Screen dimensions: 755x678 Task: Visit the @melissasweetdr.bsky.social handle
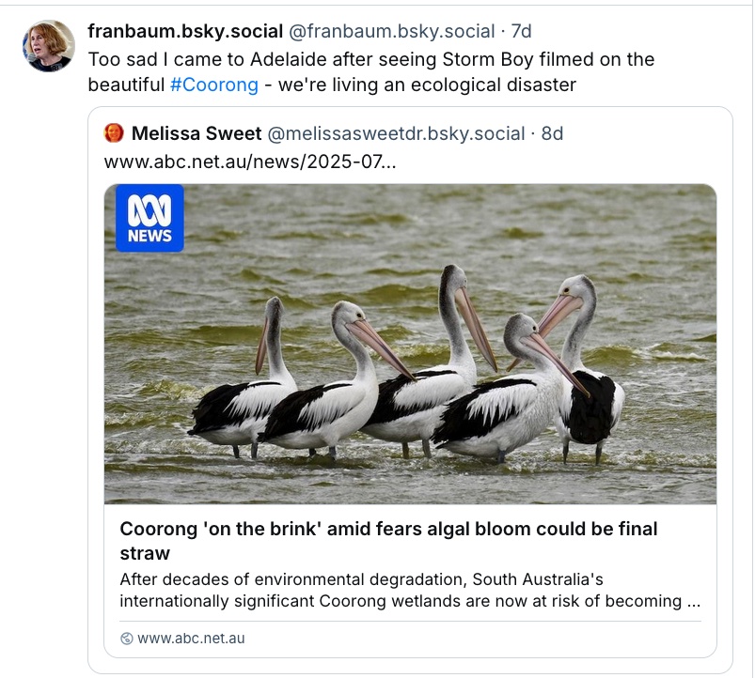396,133
